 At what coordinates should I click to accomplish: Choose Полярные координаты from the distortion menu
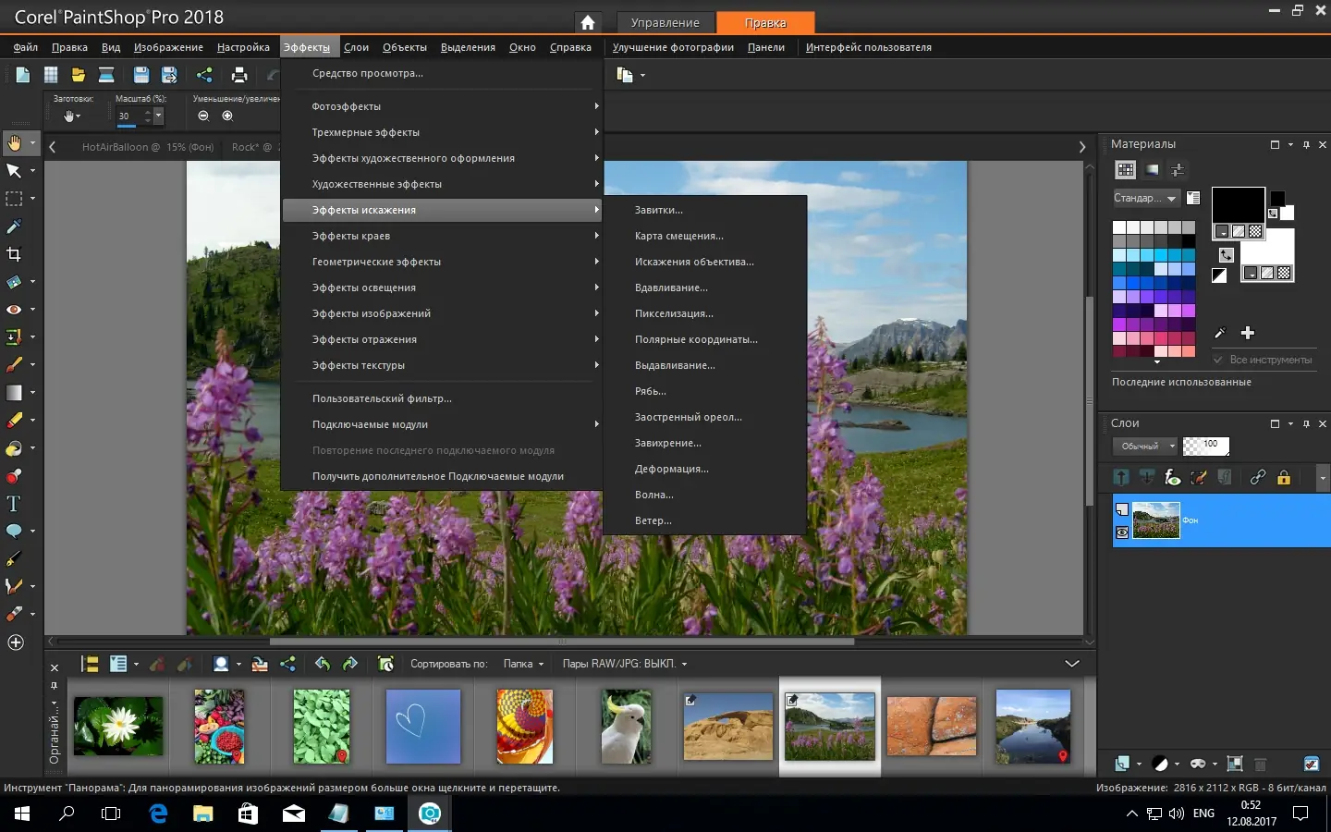(694, 339)
